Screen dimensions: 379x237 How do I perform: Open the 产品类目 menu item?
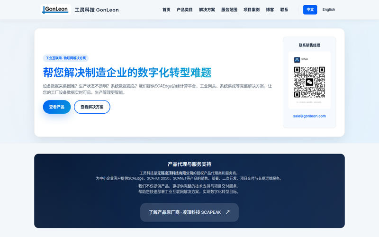(x=184, y=9)
